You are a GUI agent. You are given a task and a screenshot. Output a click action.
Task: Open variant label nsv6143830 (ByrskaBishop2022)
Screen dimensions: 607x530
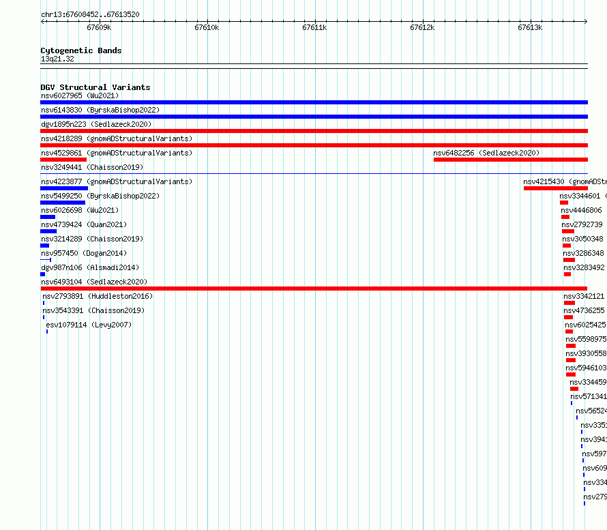[x=100, y=110]
